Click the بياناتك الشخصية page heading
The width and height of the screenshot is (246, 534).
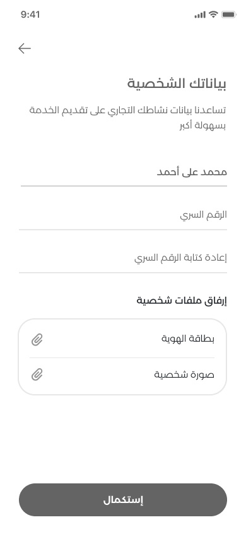[177, 84]
